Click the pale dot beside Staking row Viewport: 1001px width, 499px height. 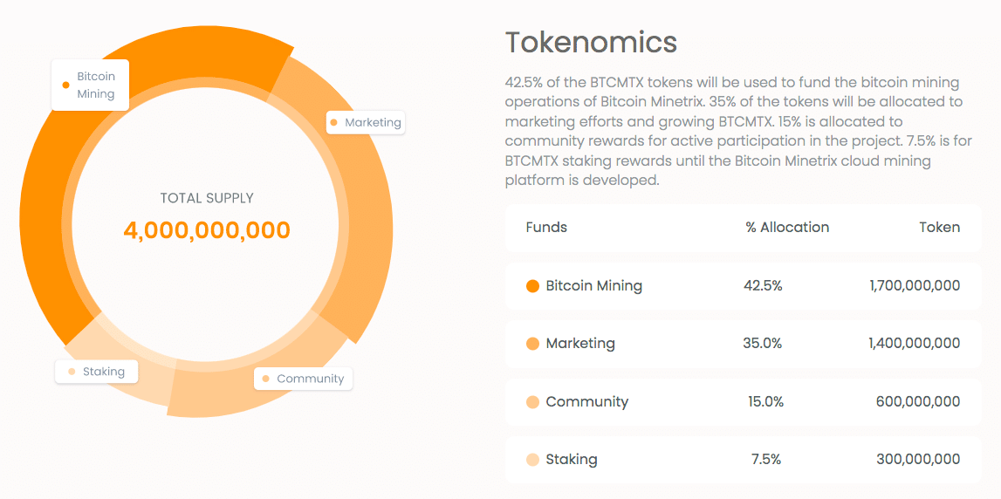(x=532, y=460)
